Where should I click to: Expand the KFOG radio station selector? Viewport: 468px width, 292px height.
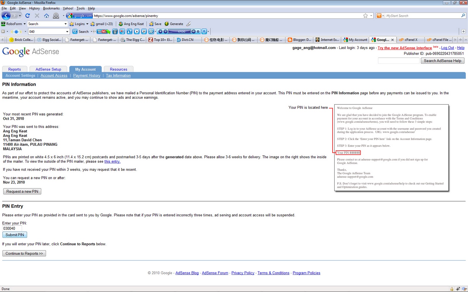[189, 31]
